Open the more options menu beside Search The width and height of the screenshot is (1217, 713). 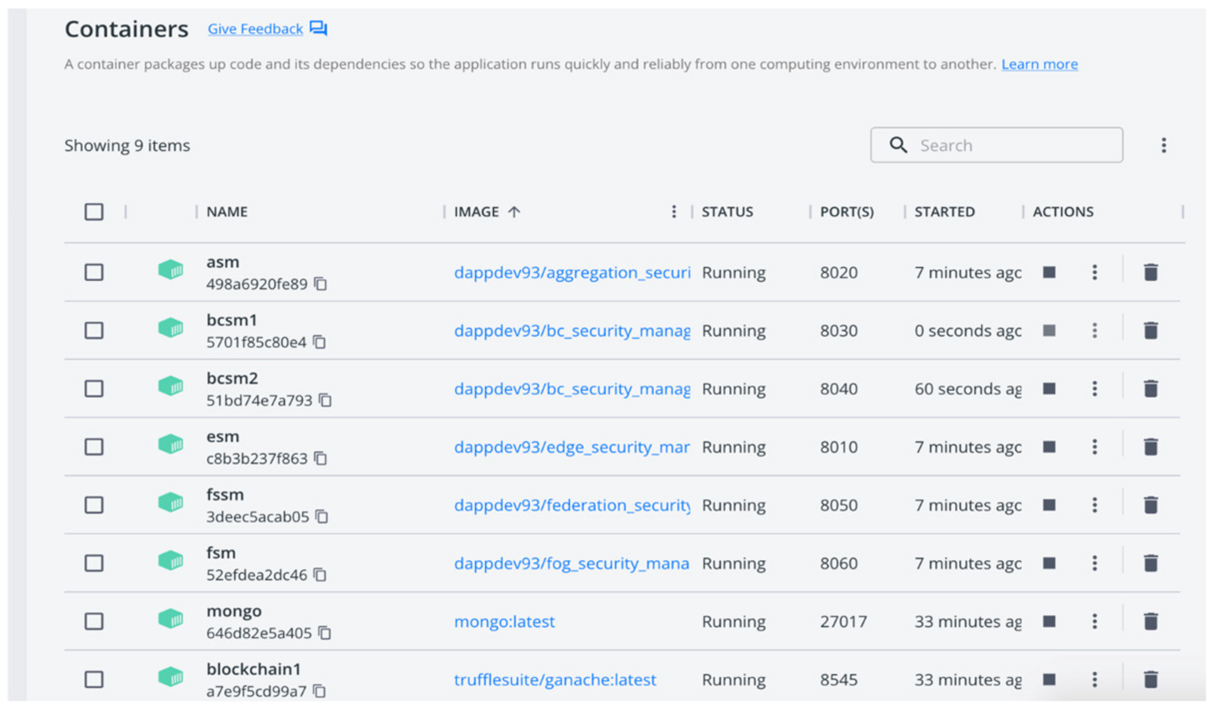point(1163,145)
